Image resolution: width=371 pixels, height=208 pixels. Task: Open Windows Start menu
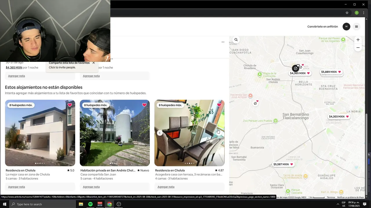(5, 204)
